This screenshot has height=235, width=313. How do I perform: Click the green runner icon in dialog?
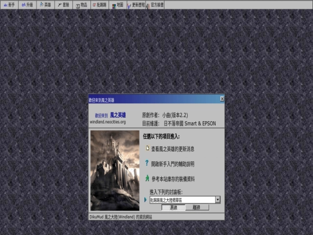click(x=147, y=178)
